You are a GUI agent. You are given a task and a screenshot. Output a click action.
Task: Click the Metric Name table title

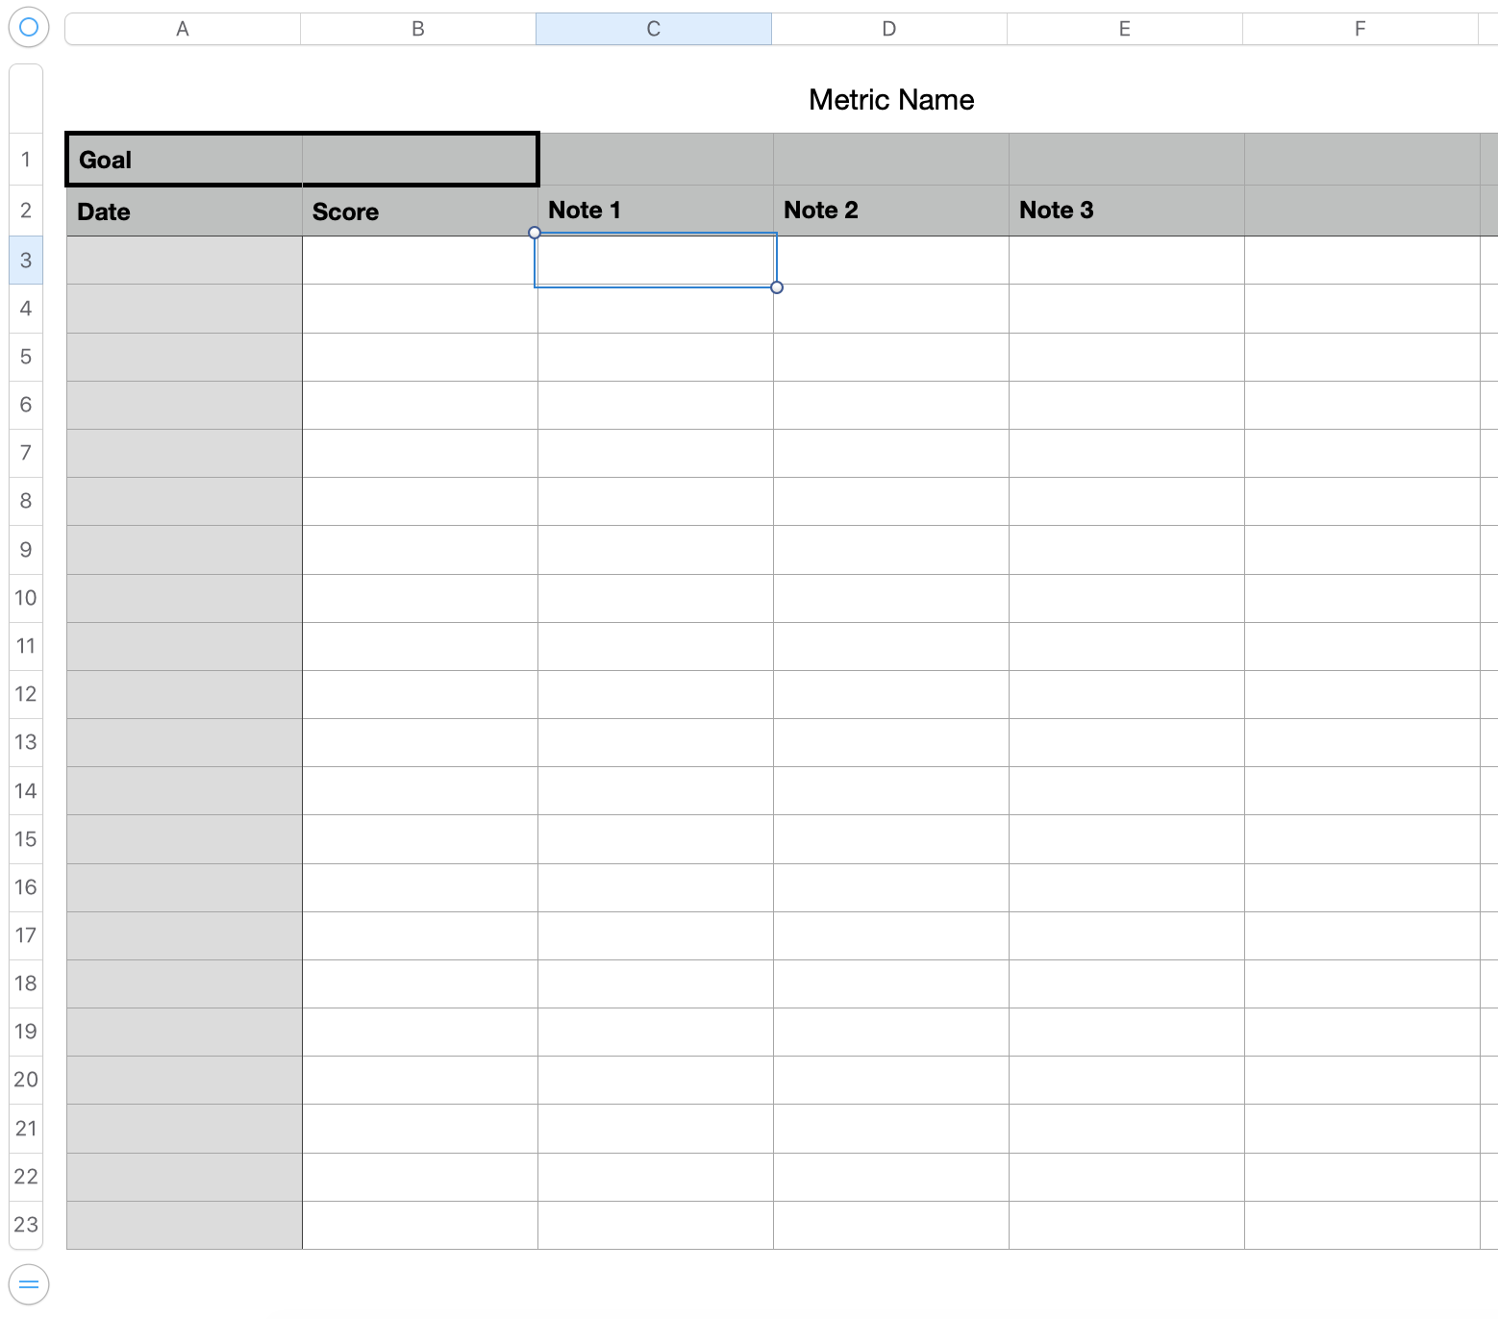point(891,100)
